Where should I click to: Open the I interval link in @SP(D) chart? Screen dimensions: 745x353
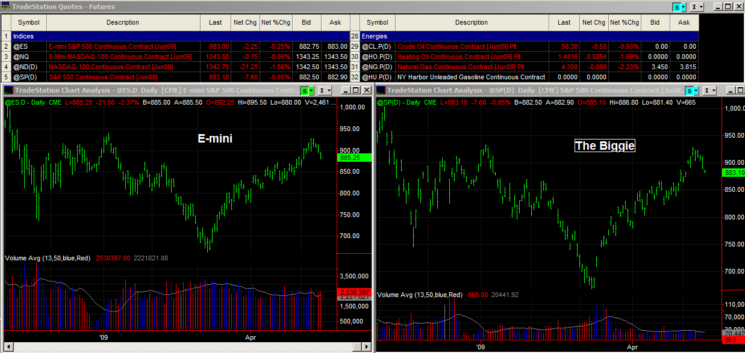[709, 90]
